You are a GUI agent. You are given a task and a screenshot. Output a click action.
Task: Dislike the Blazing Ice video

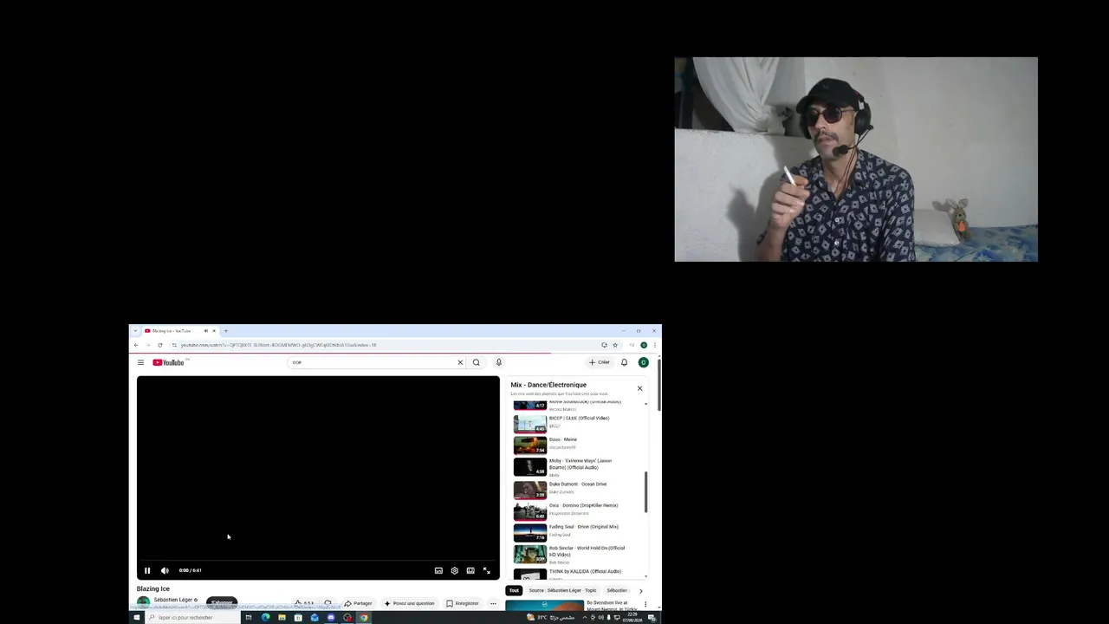tap(328, 603)
